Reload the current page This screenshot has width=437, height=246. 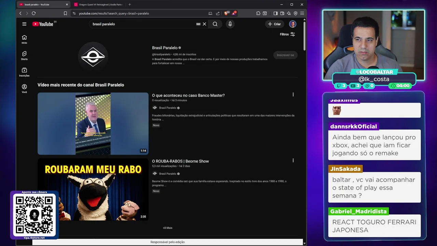[x=33, y=13]
